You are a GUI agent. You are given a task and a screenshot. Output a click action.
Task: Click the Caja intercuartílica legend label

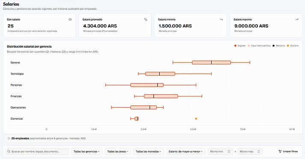tap(260, 46)
